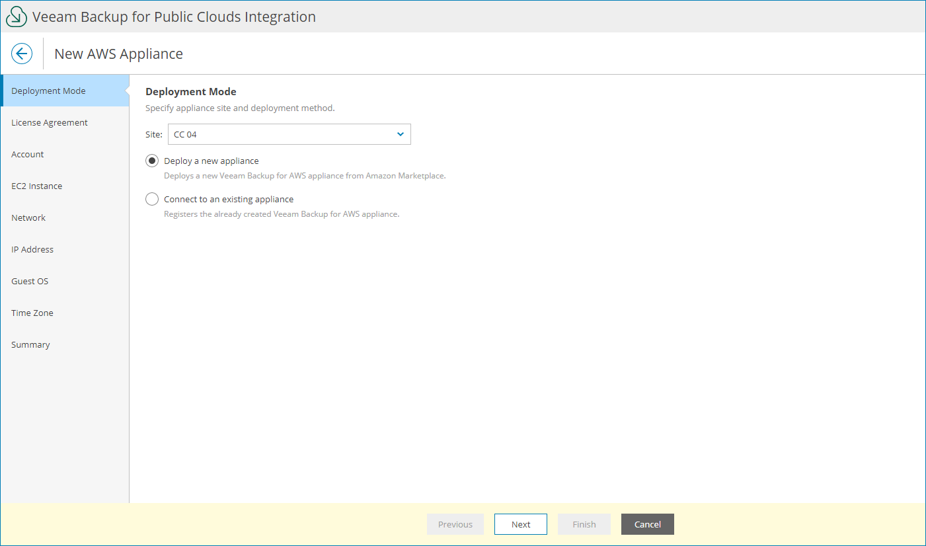Viewport: 926px width, 546px height.
Task: Click the chevron on the Site selector
Action: pyautogui.click(x=401, y=134)
